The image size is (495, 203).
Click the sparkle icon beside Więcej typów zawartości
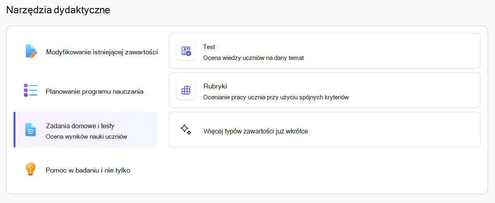coord(186,129)
